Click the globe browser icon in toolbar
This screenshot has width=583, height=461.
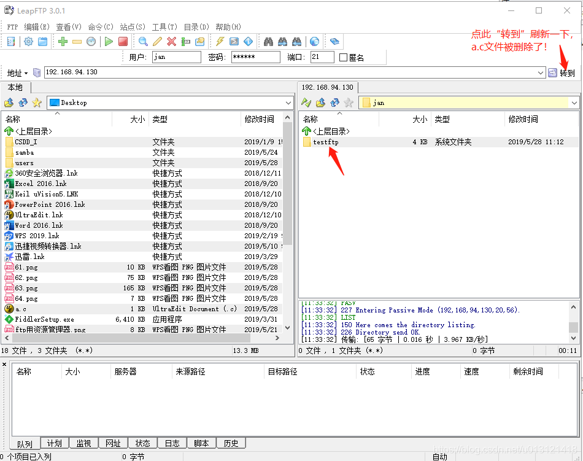[315, 41]
